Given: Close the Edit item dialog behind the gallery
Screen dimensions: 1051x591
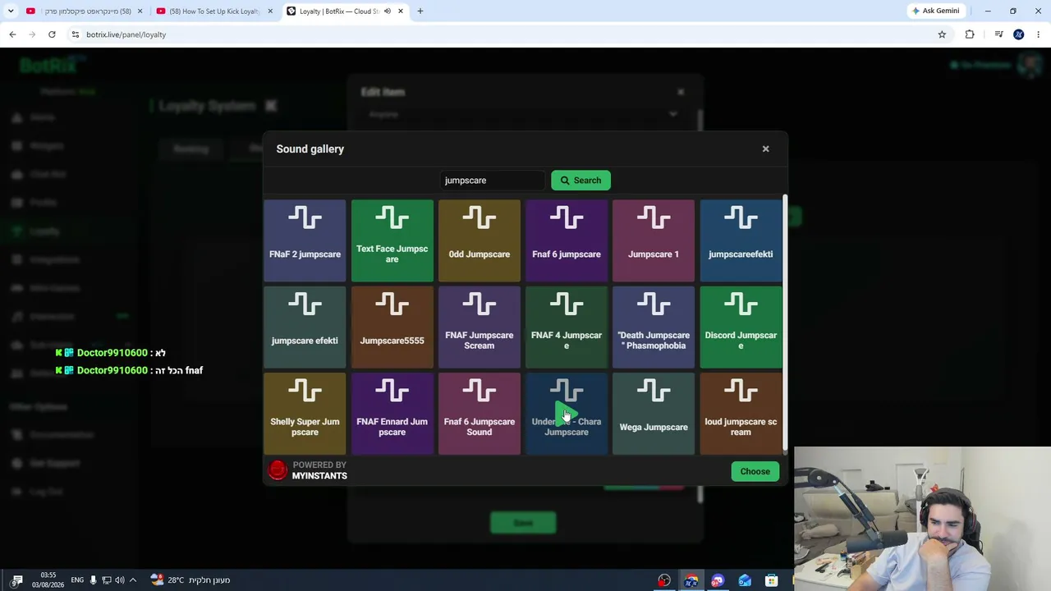Looking at the screenshot, I should point(681,92).
